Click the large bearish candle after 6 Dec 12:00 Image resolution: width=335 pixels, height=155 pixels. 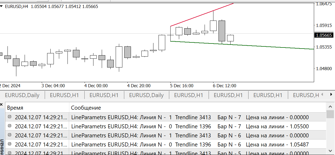tap(222, 31)
